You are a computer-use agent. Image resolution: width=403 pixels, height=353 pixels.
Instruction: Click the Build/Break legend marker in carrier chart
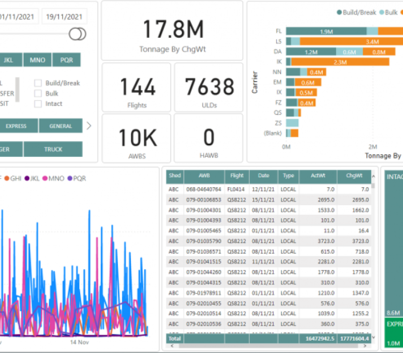click(x=340, y=12)
